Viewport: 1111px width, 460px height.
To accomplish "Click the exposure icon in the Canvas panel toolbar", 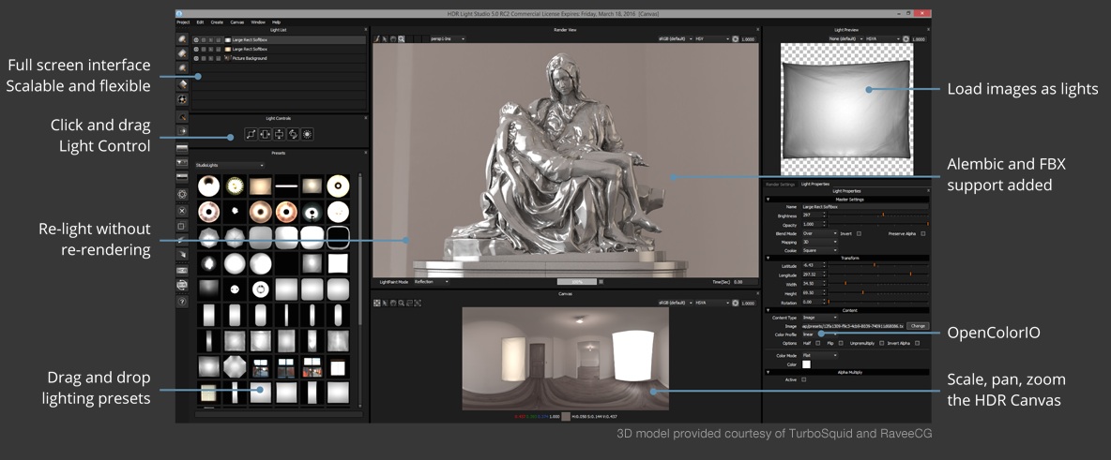I will point(736,303).
